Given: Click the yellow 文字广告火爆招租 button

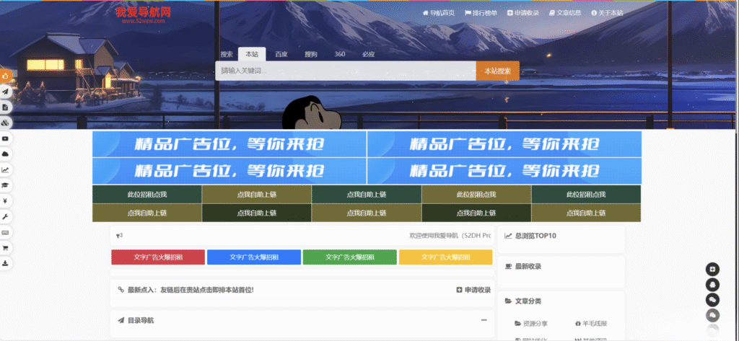Looking at the screenshot, I should click(446, 257).
